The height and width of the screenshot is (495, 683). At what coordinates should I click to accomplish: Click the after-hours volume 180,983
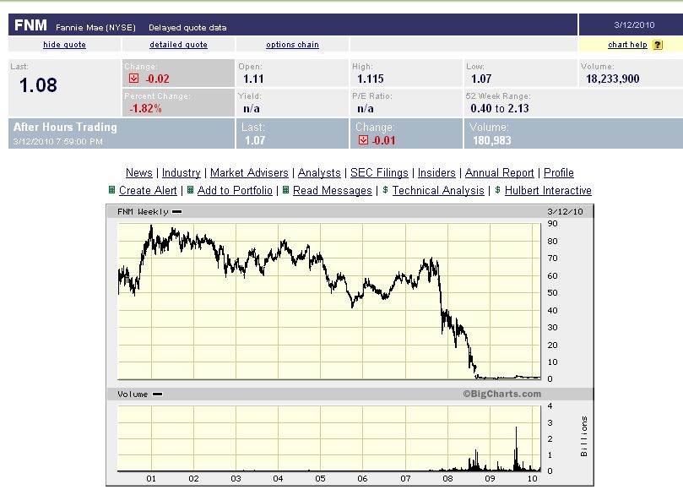(x=492, y=140)
